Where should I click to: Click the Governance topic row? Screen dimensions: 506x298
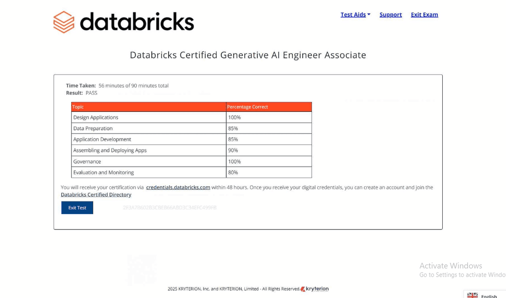click(87, 162)
